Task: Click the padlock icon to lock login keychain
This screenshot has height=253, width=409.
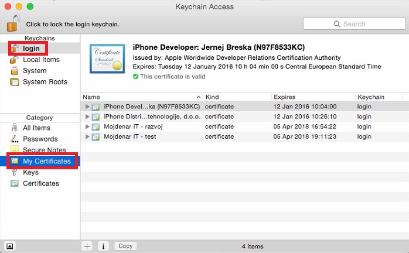Action: [13, 24]
